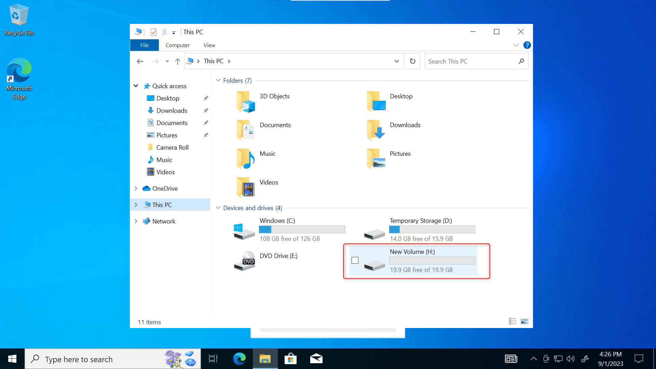Screen dimensions: 656x369
Task: Click the back navigation arrow
Action: 140,61
